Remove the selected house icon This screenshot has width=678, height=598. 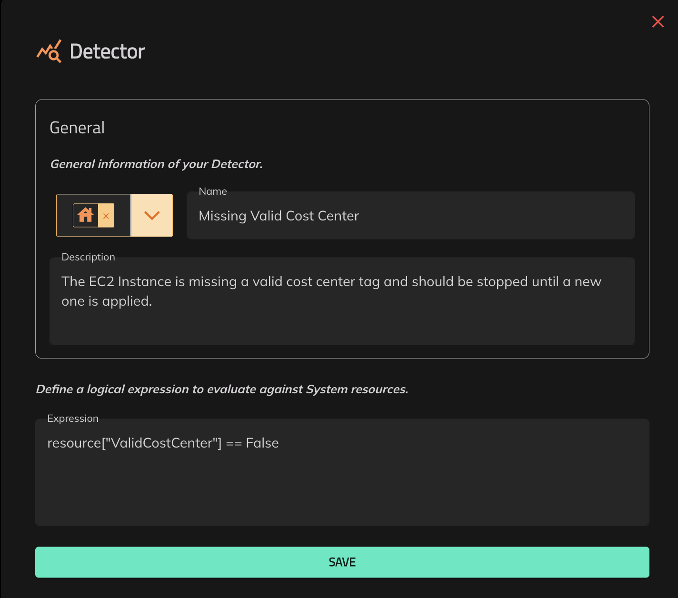pyautogui.click(x=106, y=216)
